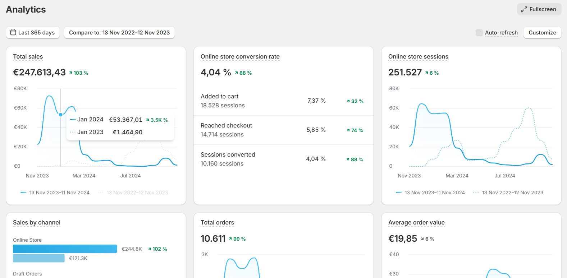The image size is (567, 278).
Task: Click the €244.8K Online Store amount
Action: click(x=132, y=249)
